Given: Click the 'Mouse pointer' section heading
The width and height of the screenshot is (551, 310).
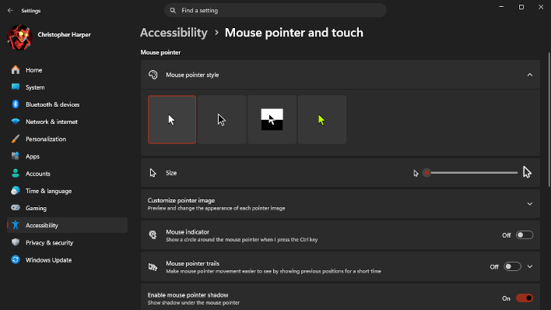Looking at the screenshot, I should [x=160, y=52].
